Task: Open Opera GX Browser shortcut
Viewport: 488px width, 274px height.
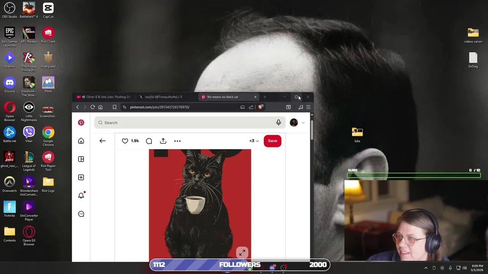Action: (29, 236)
